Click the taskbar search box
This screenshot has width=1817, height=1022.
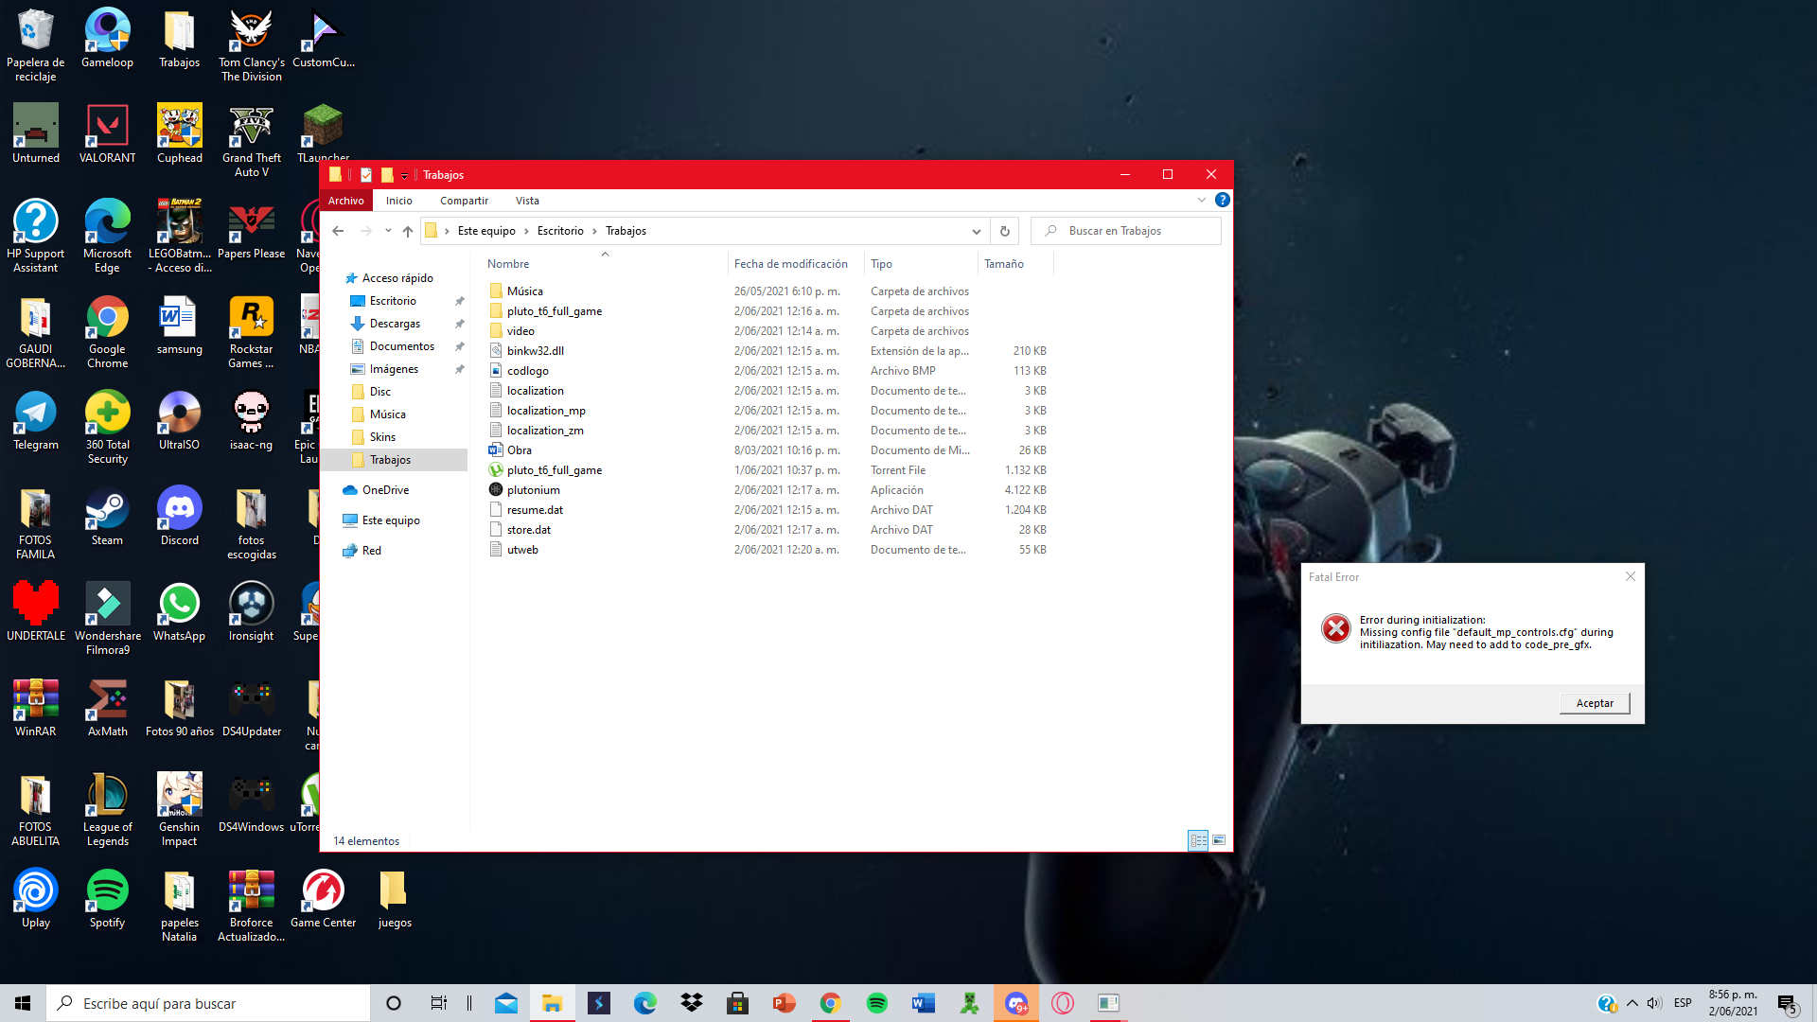coord(208,1003)
